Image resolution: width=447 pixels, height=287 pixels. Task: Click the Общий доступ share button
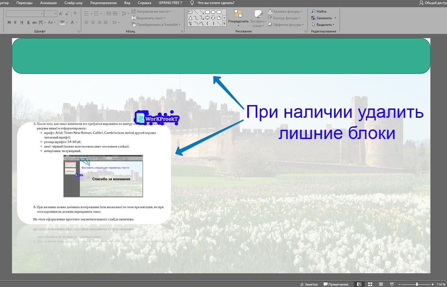(433, 3)
